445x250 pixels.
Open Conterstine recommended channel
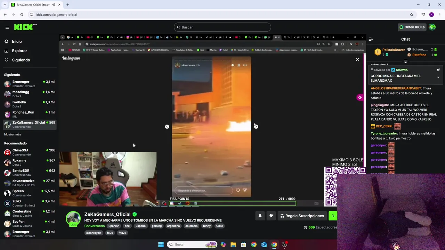click(x=30, y=213)
